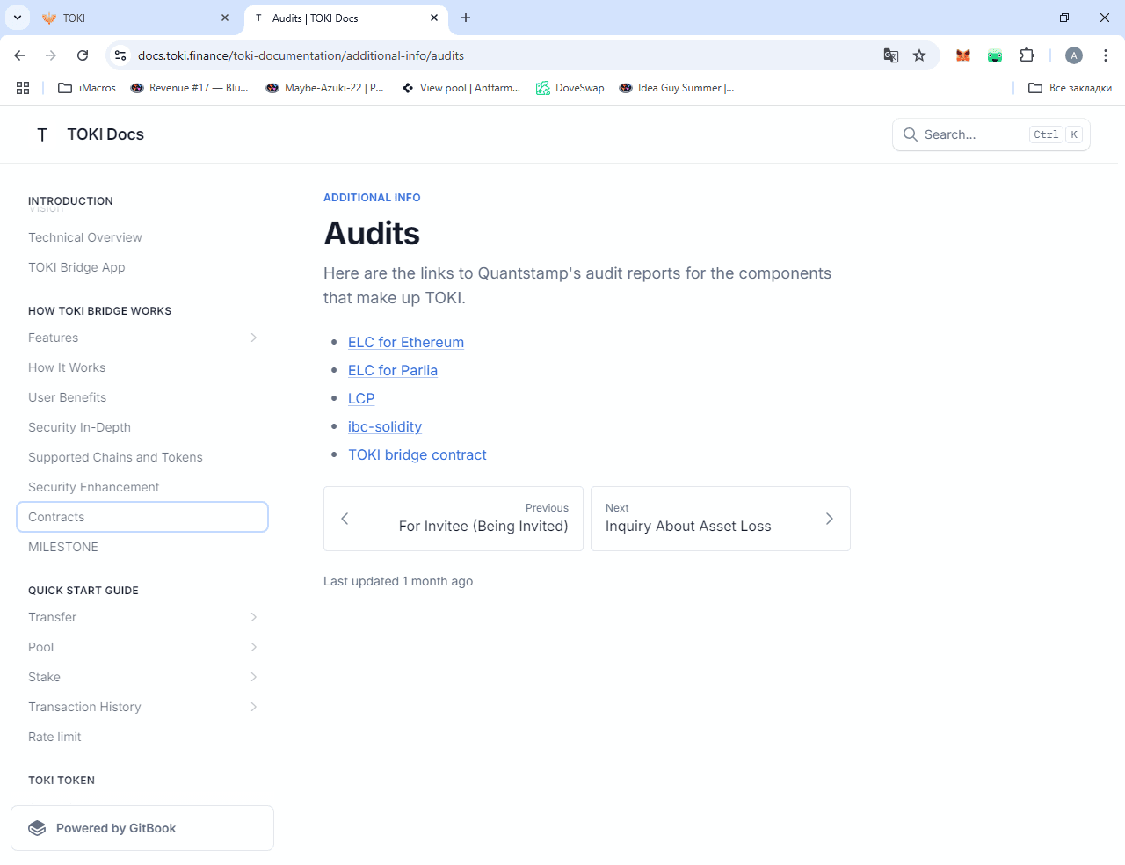Open Supported Chains and Tokens page

click(x=115, y=457)
